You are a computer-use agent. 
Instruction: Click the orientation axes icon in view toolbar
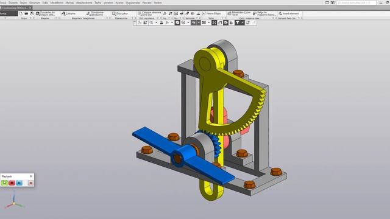coord(167,23)
